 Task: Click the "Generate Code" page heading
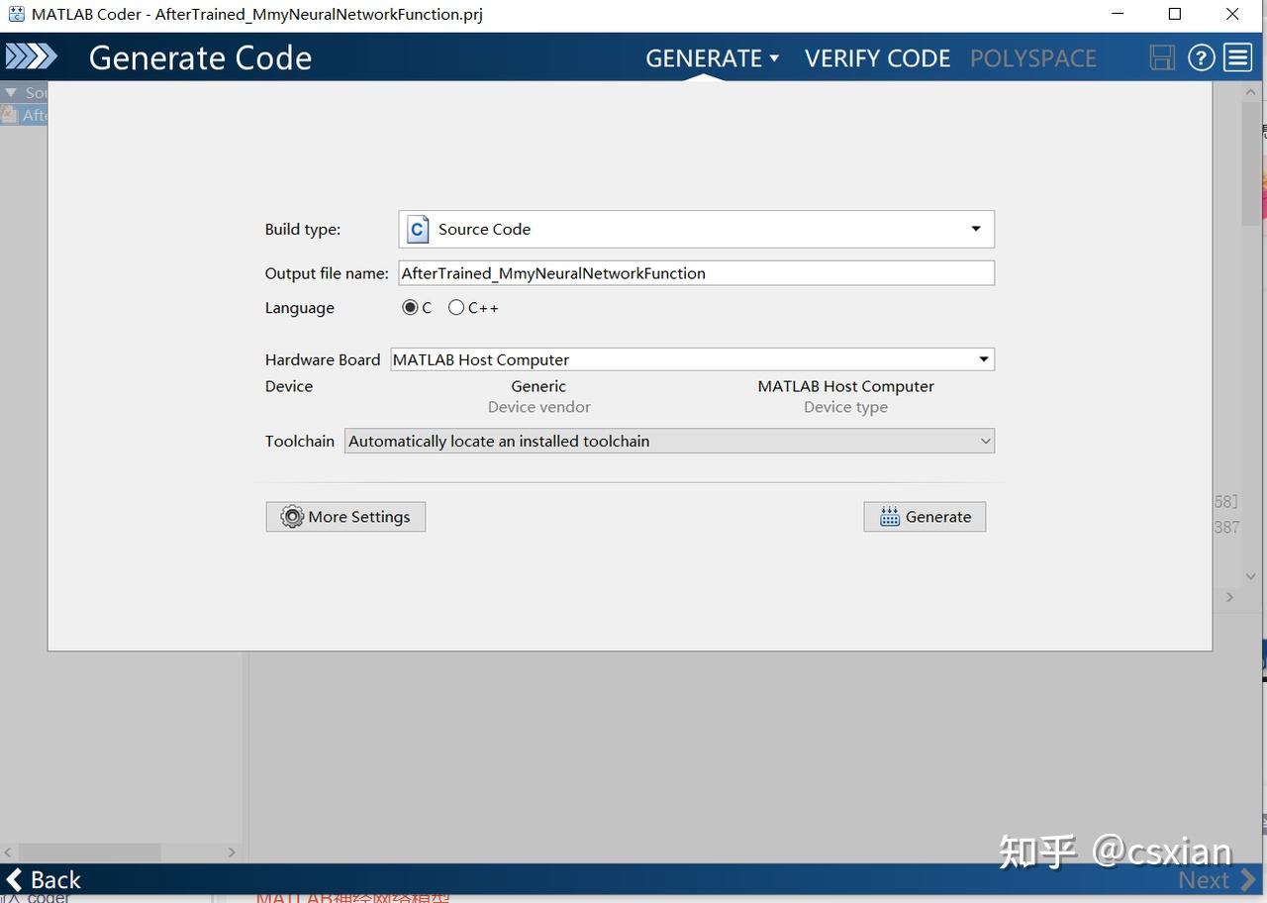(x=200, y=58)
